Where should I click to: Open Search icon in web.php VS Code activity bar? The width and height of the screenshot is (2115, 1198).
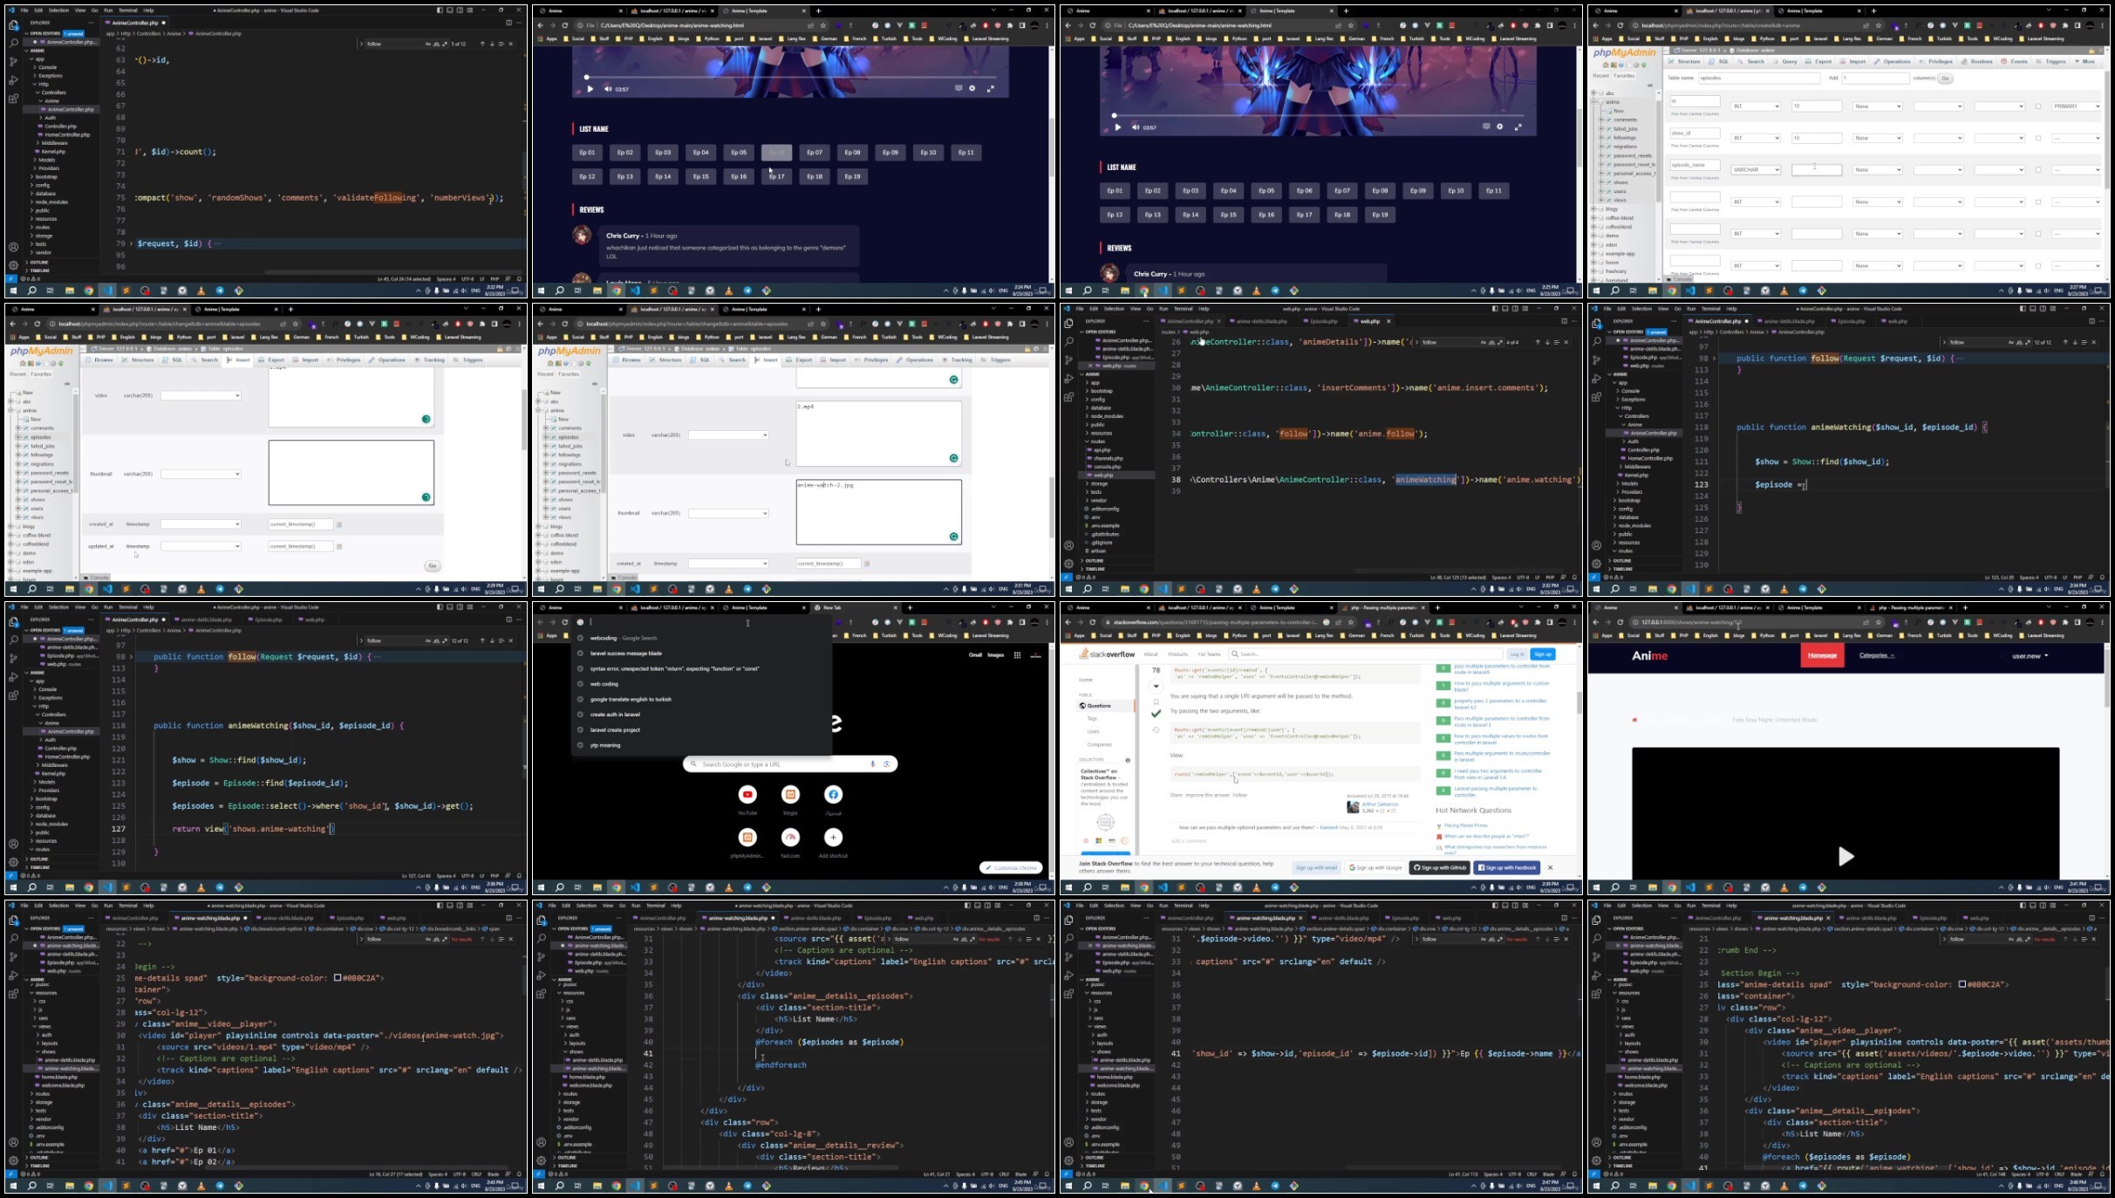click(x=1068, y=341)
